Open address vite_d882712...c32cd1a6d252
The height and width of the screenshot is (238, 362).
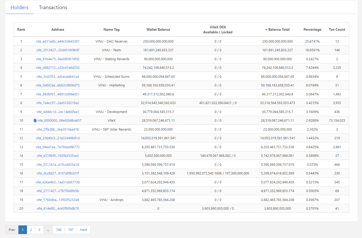(x=58, y=68)
